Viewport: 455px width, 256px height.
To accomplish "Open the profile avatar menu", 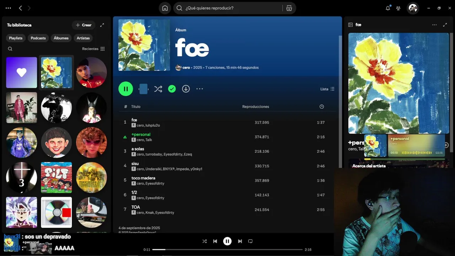I will pos(413,8).
